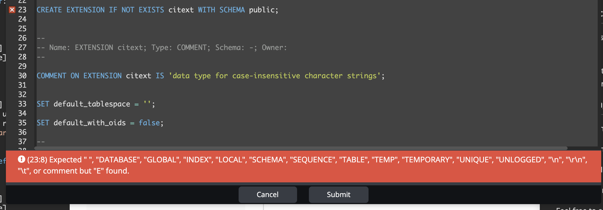The width and height of the screenshot is (603, 210).
Task: Click the false keyword on line 35
Action: 149,123
